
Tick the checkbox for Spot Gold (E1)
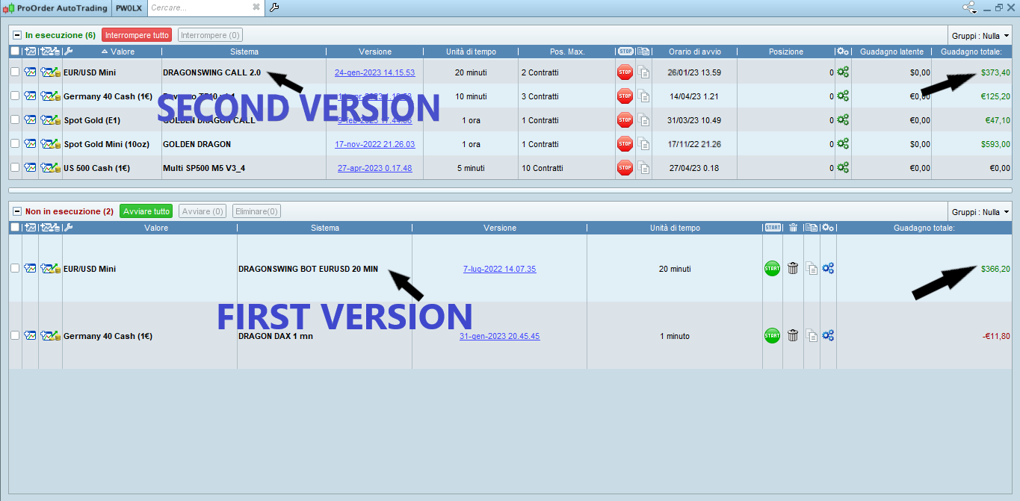pos(15,120)
